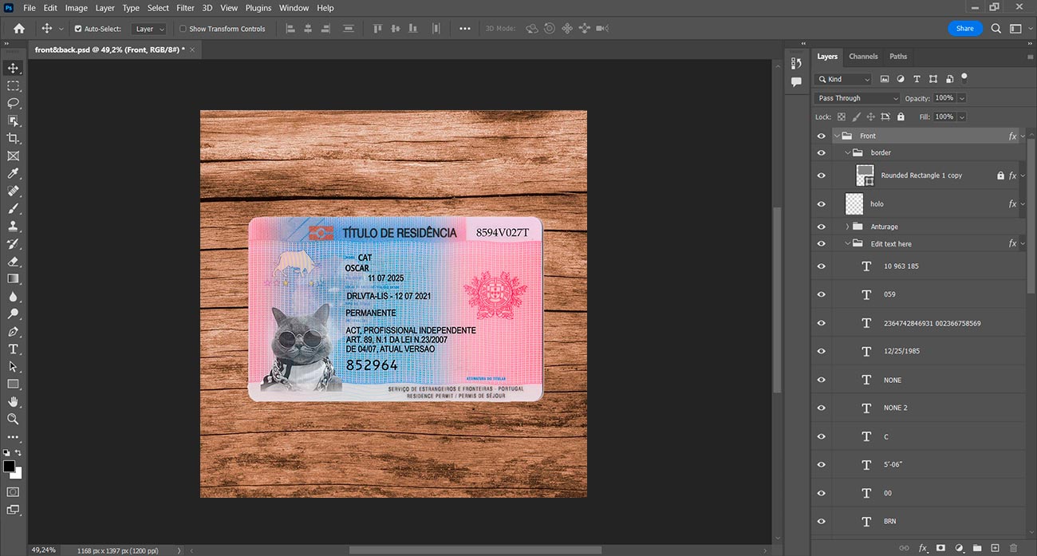Choose the Zoom tool

13,419
